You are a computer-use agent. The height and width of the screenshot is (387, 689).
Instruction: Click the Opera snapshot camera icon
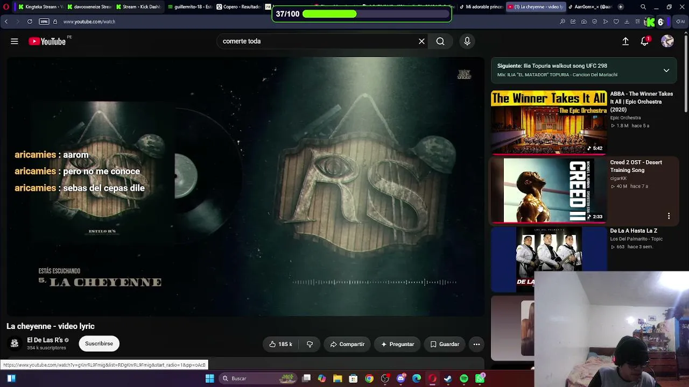point(584,21)
